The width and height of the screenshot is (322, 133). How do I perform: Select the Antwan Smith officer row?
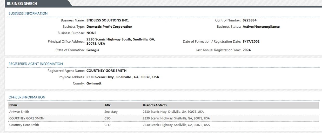19,112
